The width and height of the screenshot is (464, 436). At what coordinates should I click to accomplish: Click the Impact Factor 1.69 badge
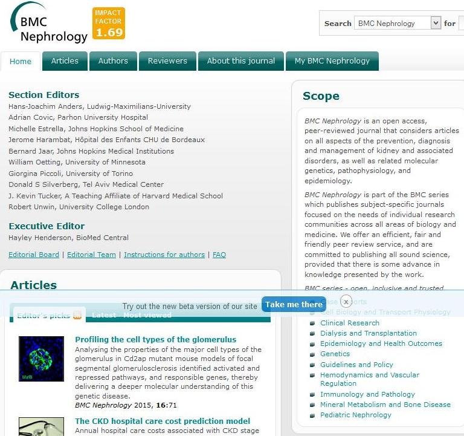pyautogui.click(x=109, y=24)
